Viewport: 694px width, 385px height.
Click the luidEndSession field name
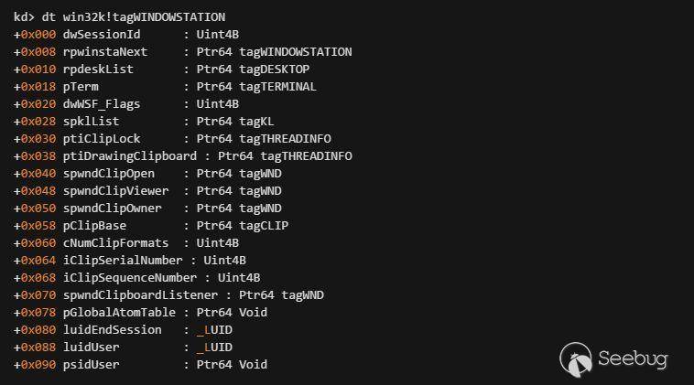coord(112,329)
